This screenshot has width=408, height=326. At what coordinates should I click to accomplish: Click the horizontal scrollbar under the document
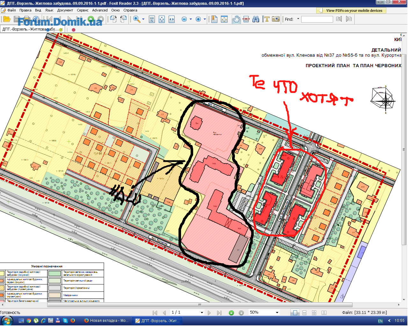point(200,305)
